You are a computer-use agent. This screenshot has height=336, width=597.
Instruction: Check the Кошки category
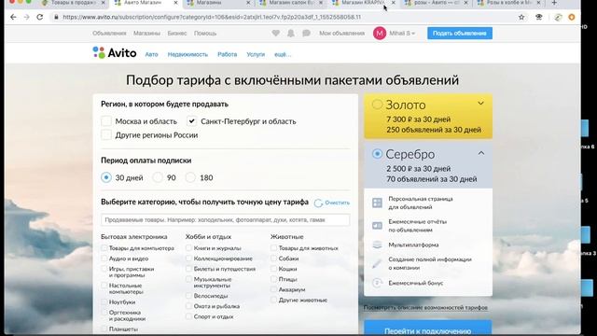[x=273, y=269]
